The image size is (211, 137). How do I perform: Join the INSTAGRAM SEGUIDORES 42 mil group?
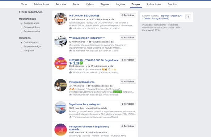(x=128, y=15)
